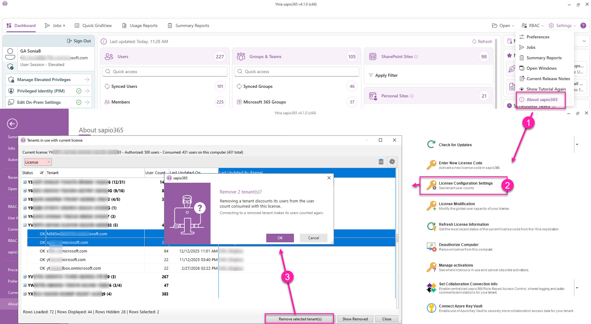Click the Set Collaboration Connection Info icon
This screenshot has height=324, width=591.
pyautogui.click(x=431, y=288)
